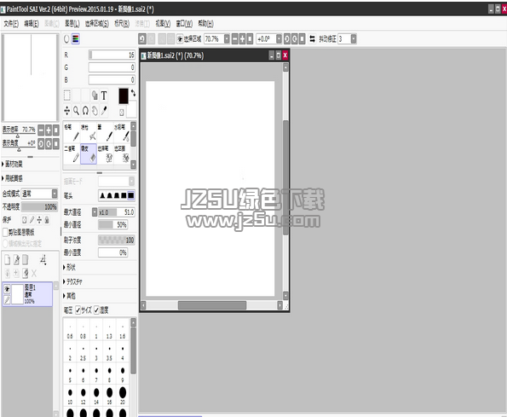The image size is (507, 417).
Task: Zoom out in navigator panel
Action: click(41, 130)
